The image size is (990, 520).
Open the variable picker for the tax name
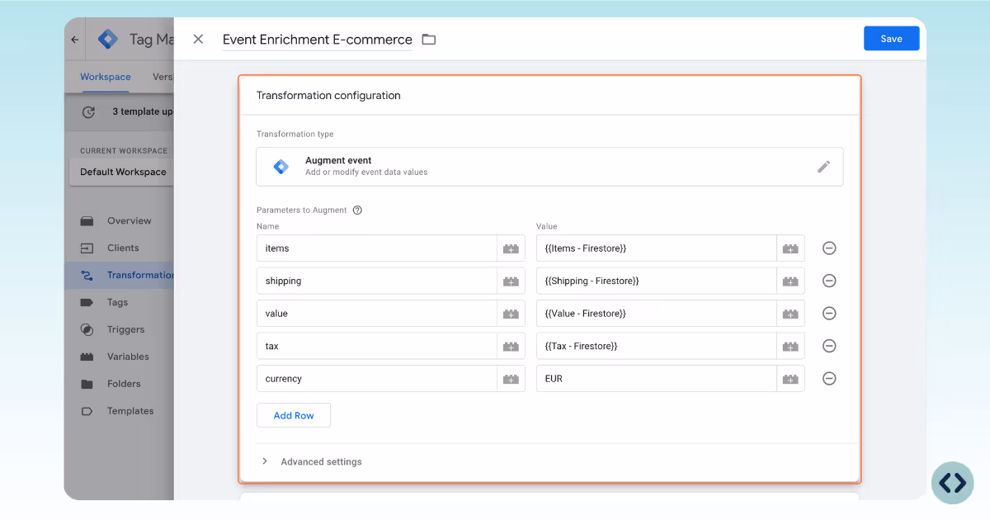[x=511, y=346]
